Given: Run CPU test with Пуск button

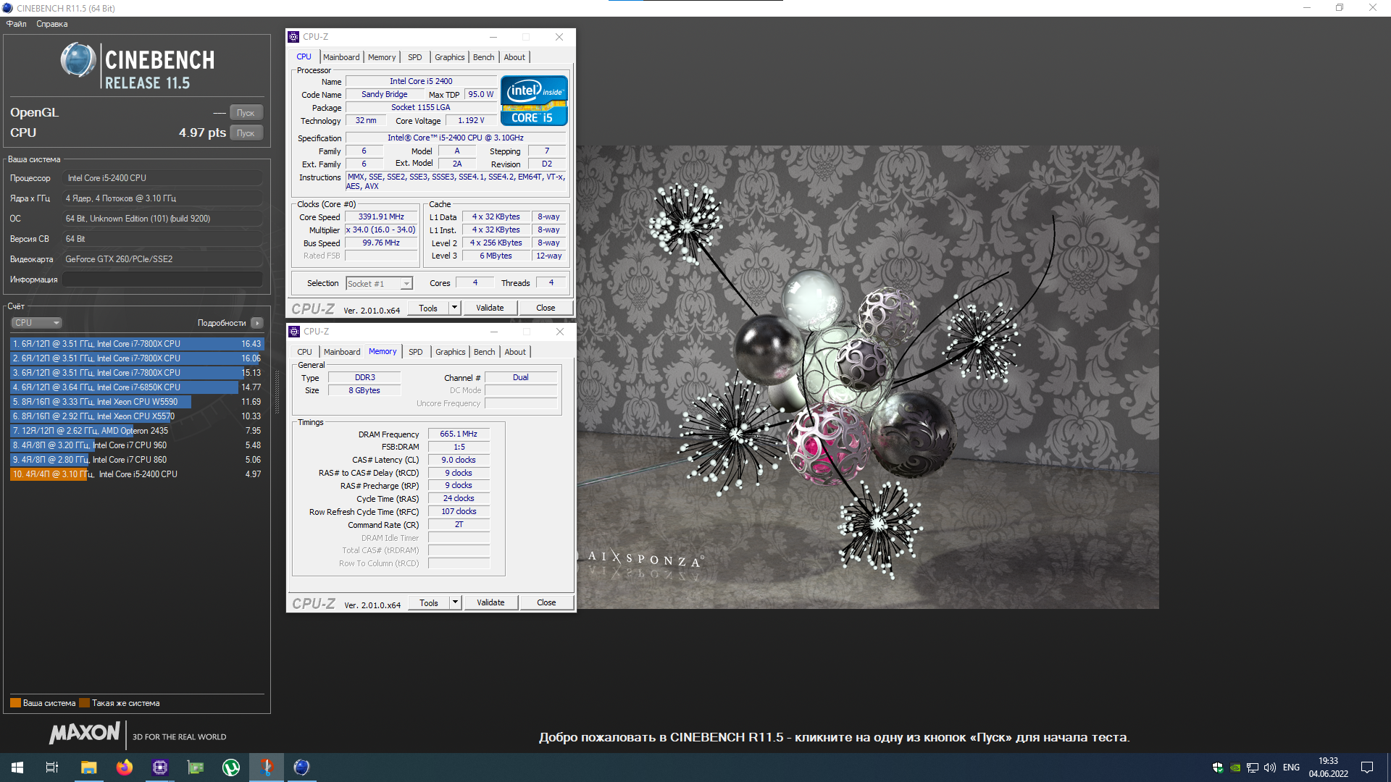Looking at the screenshot, I should pyautogui.click(x=246, y=133).
